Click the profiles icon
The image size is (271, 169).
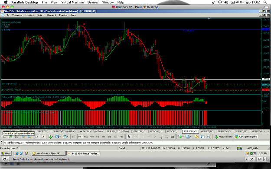pos(187,137)
